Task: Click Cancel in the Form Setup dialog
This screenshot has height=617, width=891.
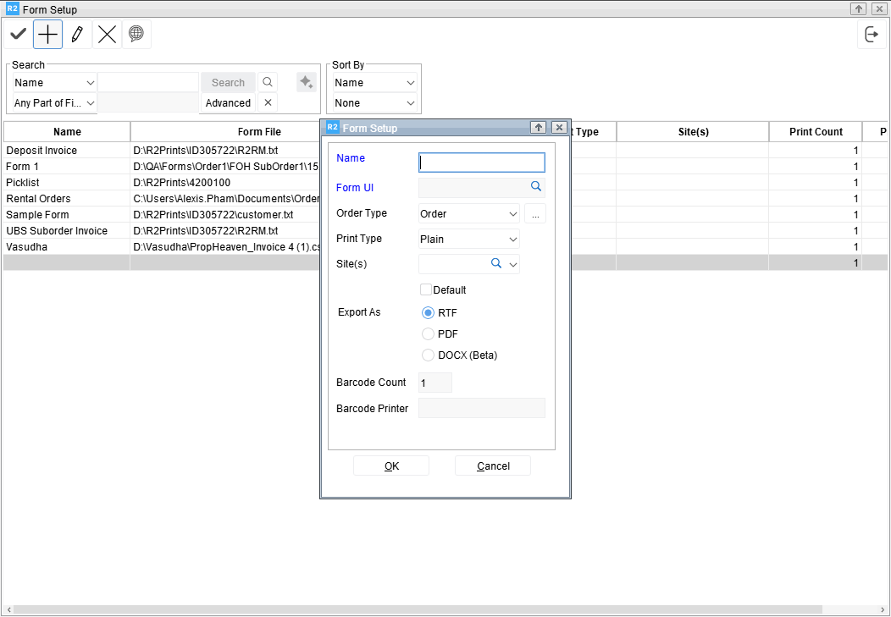Action: [x=493, y=466]
